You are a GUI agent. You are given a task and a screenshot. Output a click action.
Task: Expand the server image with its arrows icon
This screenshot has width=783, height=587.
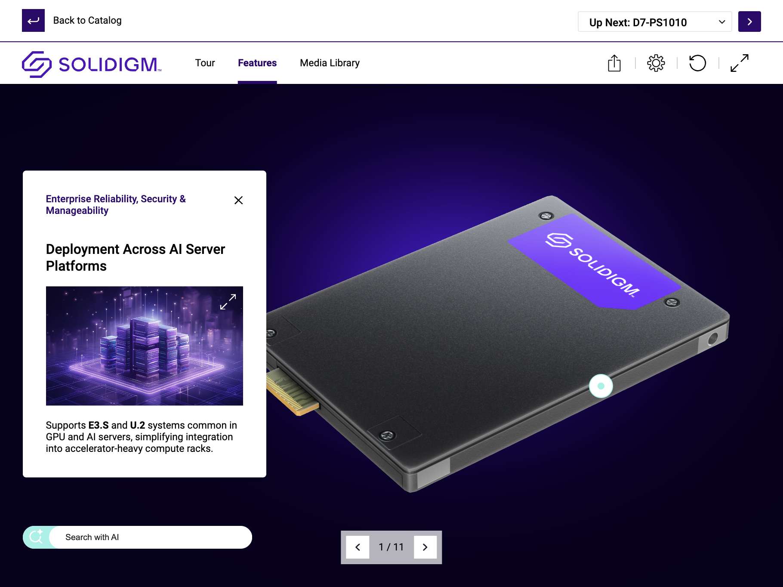(228, 302)
